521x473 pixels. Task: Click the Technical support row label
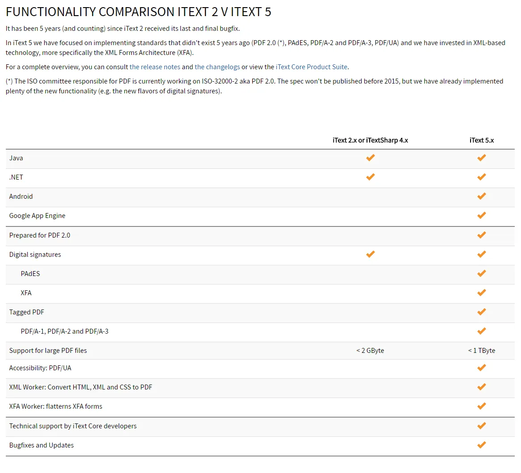point(73,426)
